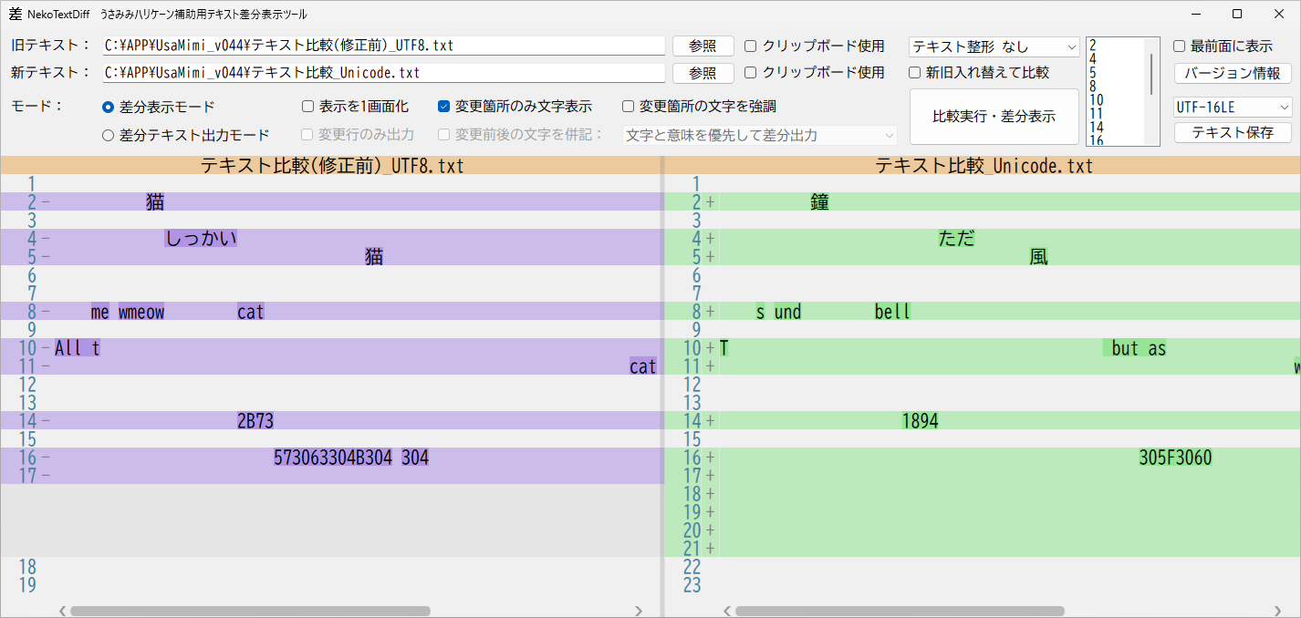Select line 10 in changed lines list
This screenshot has width=1301, height=618.
(1097, 100)
